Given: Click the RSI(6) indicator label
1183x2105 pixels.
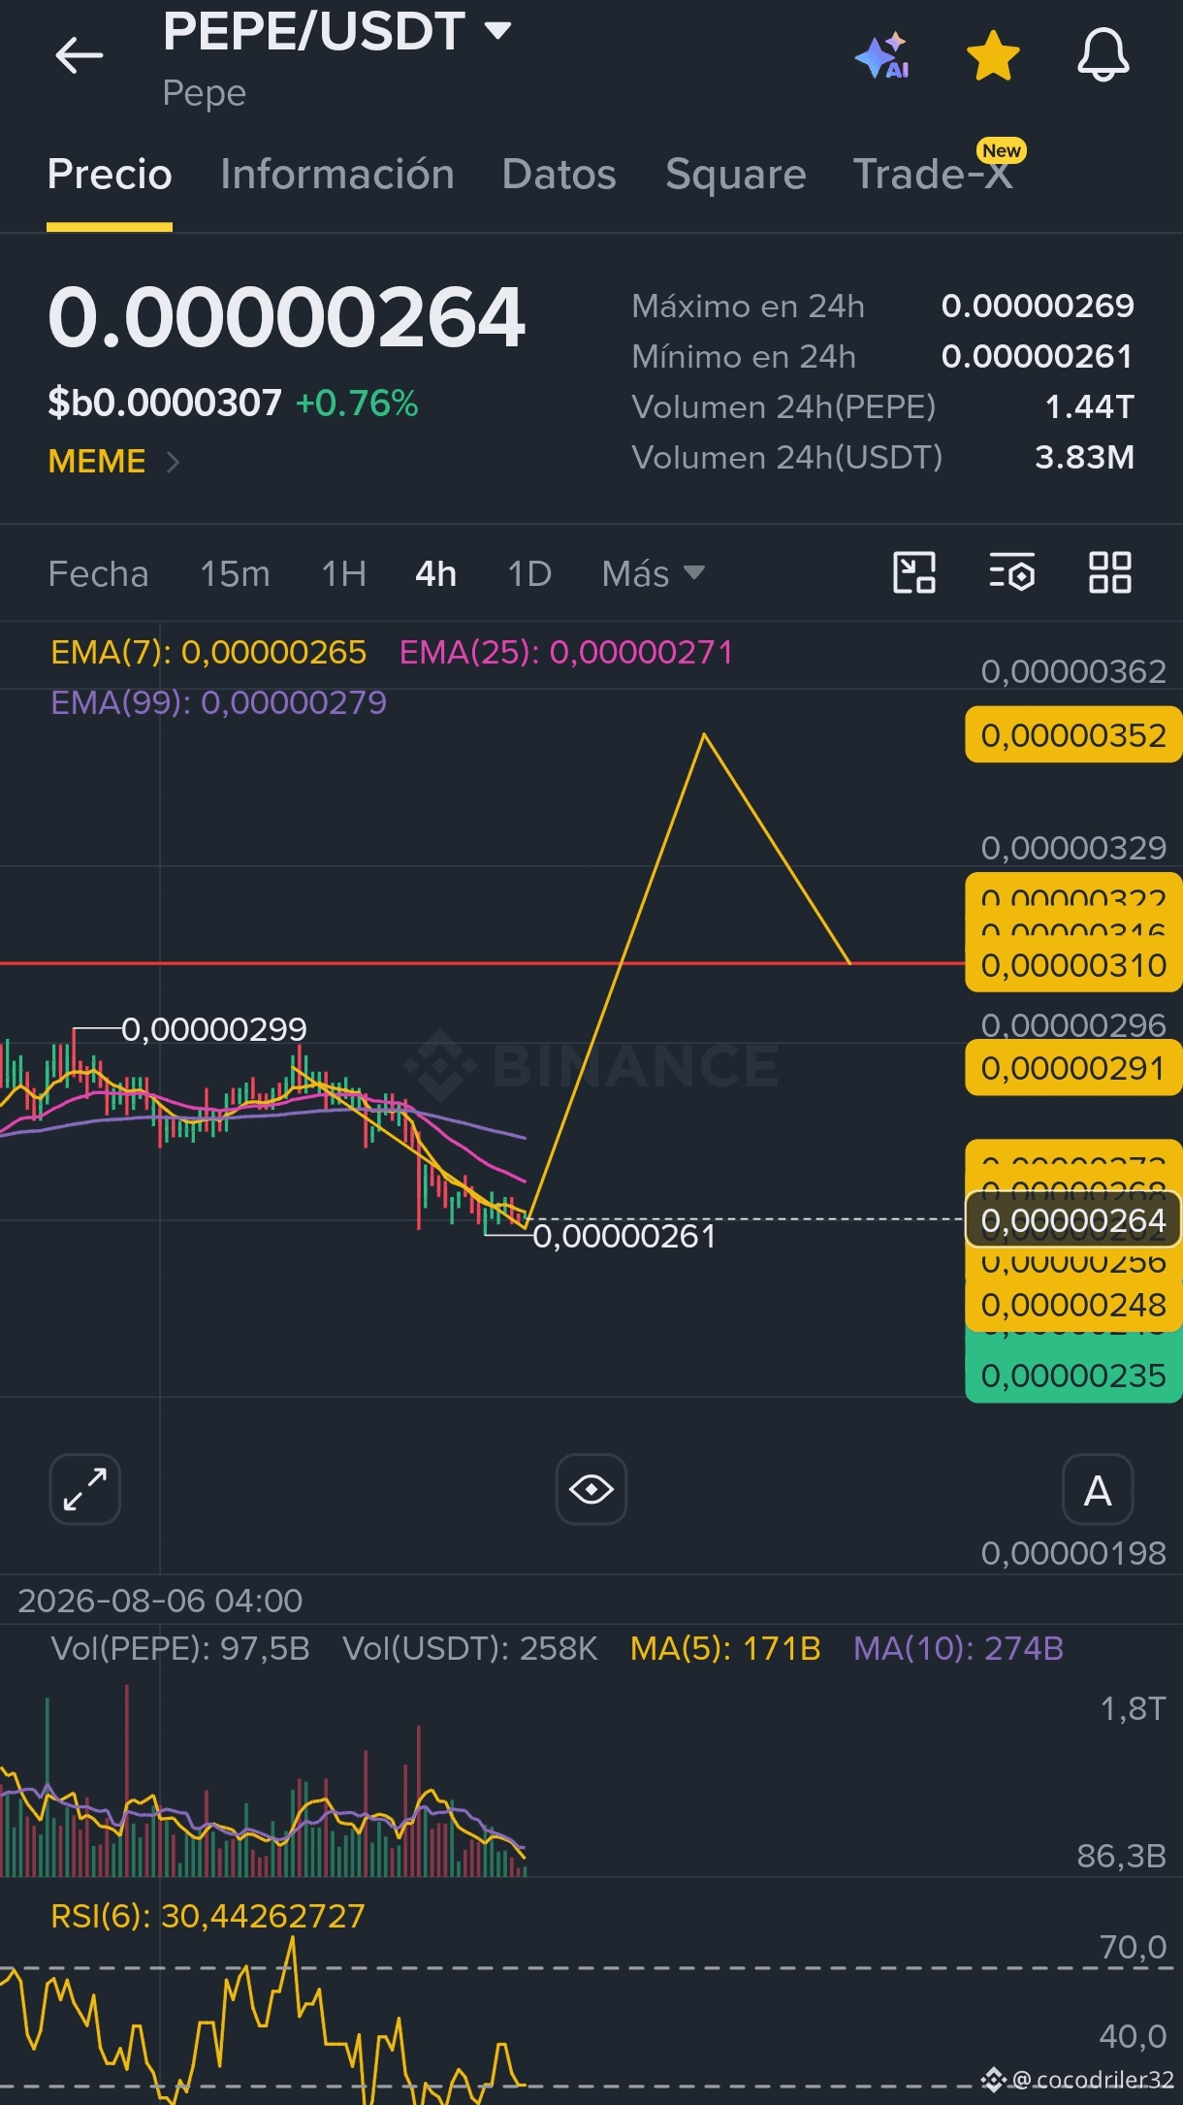Looking at the screenshot, I should click(208, 1916).
